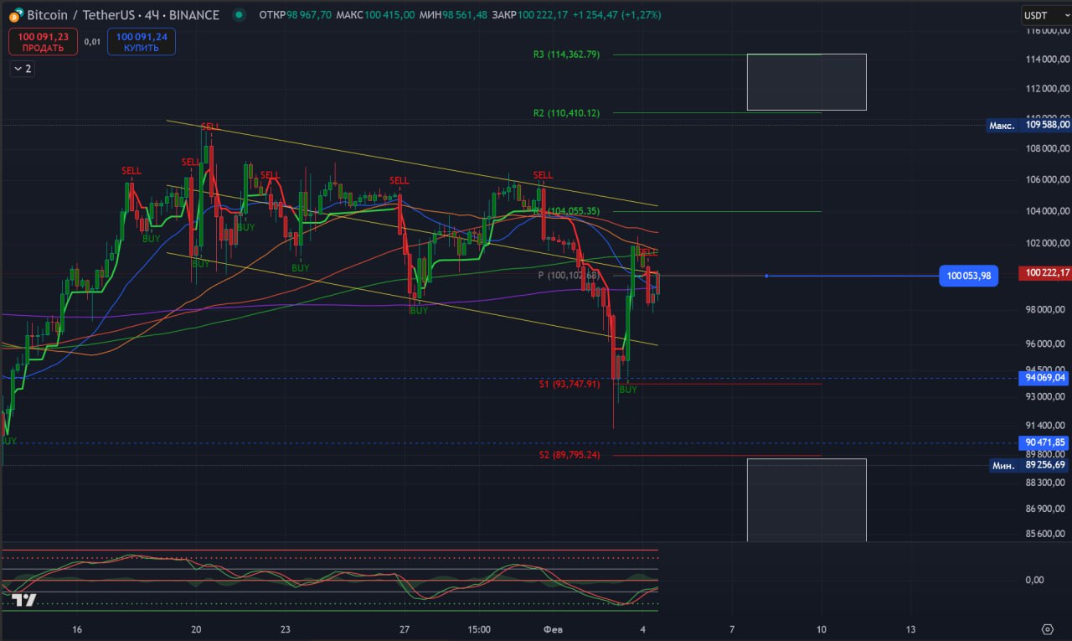Viewport: 1072px width, 641px height.
Task: Click the Bitcoin coin logo icon
Action: point(16,15)
